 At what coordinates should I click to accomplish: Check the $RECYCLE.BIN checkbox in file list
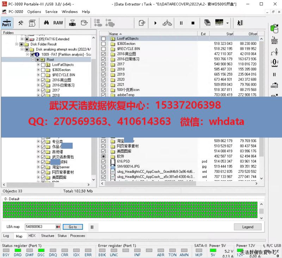[x=103, y=49]
